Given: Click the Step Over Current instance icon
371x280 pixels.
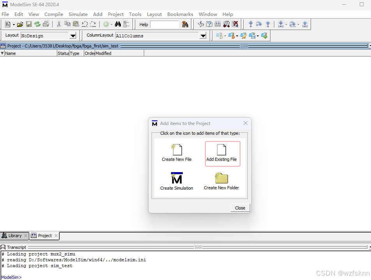Looking at the screenshot, I should click(293, 24).
